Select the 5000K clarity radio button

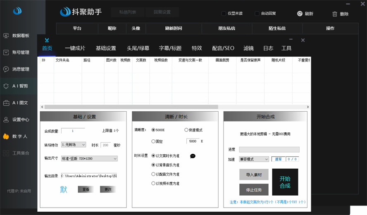tap(153, 130)
